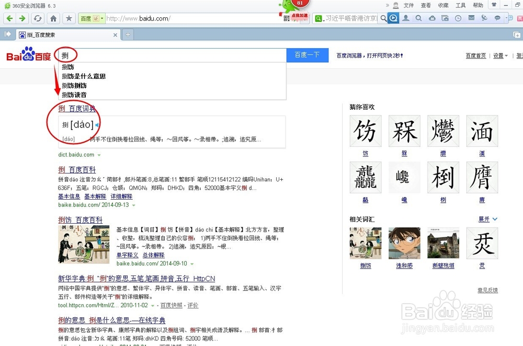Open the cloud lock extension icon

tap(432, 18)
